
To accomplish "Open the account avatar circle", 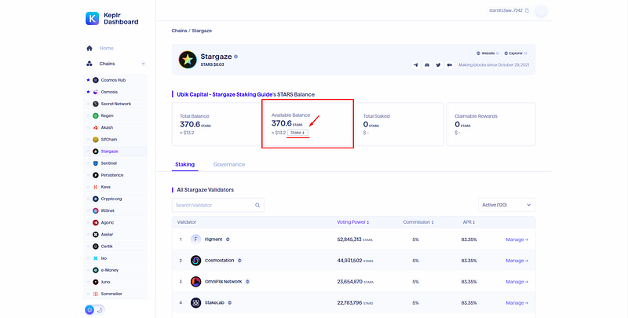I will pos(541,11).
